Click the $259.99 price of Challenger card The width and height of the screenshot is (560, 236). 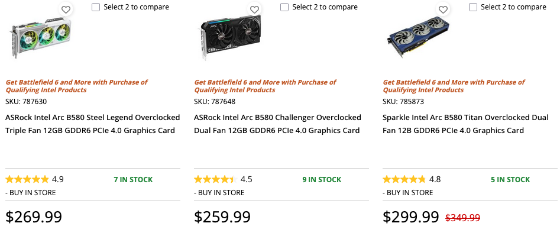click(222, 216)
